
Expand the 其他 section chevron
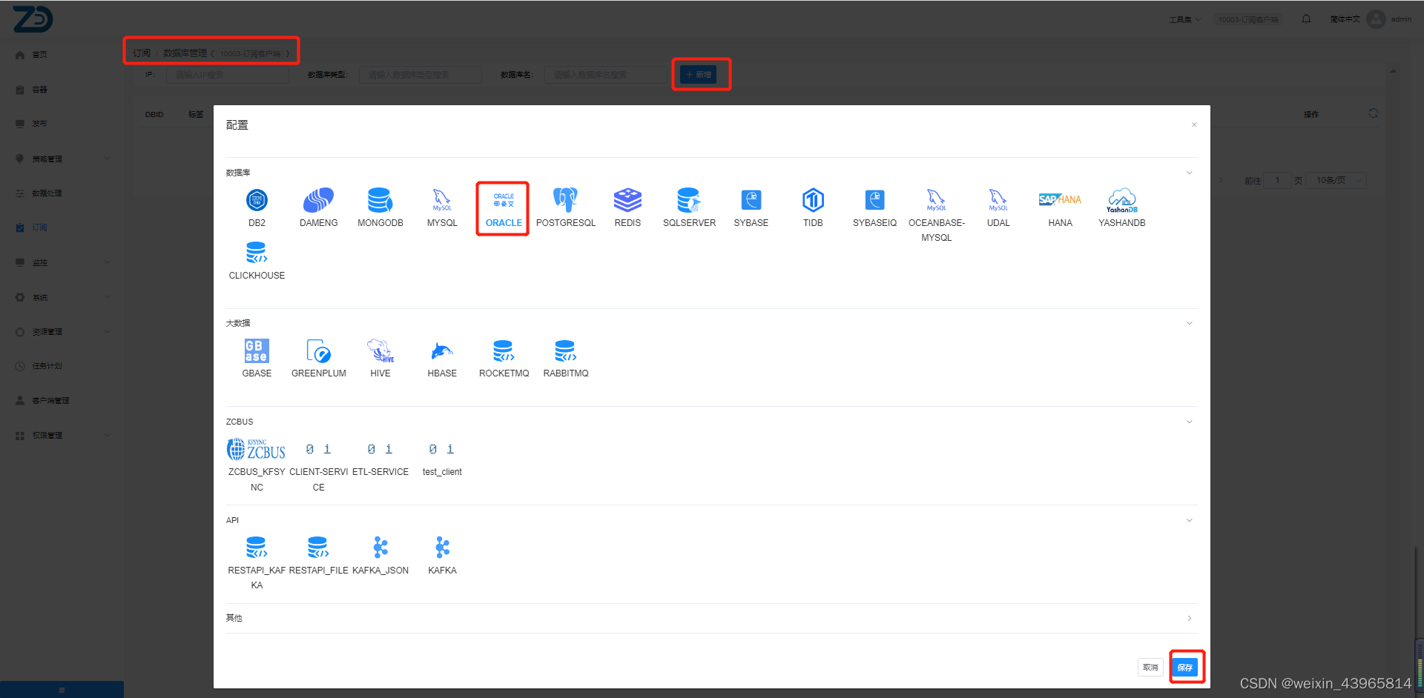tap(1189, 618)
